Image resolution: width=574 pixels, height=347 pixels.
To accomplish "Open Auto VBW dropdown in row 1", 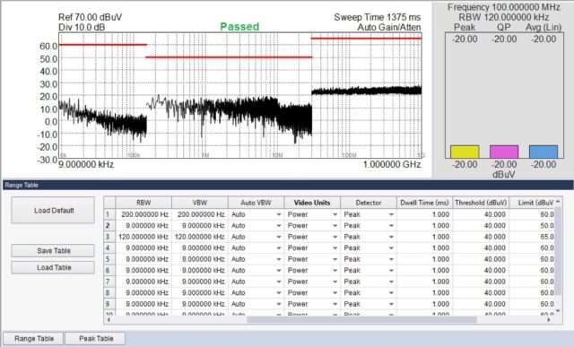I will (279, 214).
